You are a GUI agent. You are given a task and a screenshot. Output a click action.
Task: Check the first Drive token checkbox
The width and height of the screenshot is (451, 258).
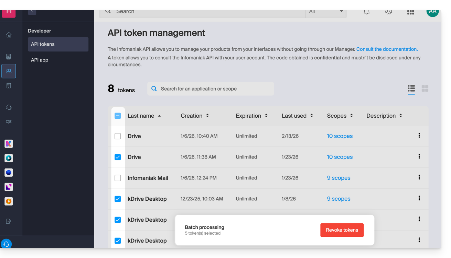[118, 136]
